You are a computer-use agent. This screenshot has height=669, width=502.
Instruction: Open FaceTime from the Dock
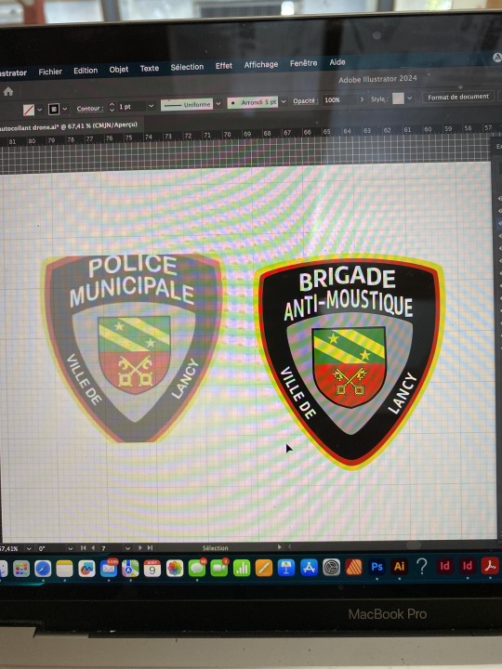pyautogui.click(x=219, y=569)
